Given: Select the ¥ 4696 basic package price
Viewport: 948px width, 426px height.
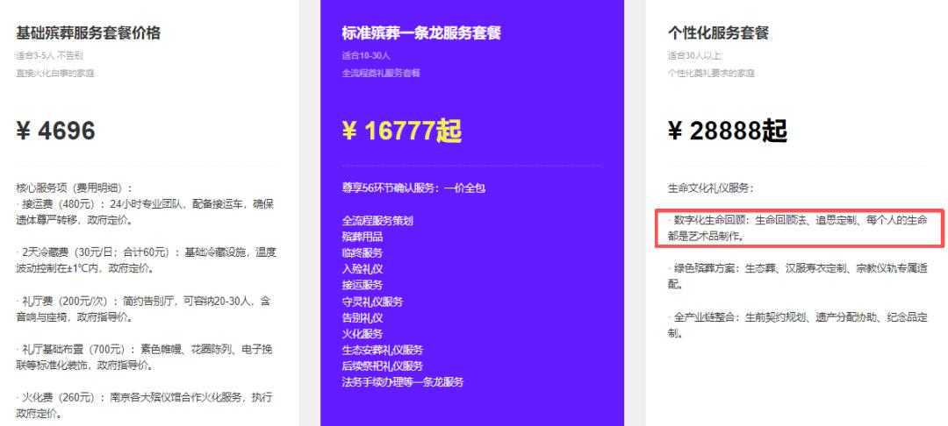Looking at the screenshot, I should click(x=55, y=131).
